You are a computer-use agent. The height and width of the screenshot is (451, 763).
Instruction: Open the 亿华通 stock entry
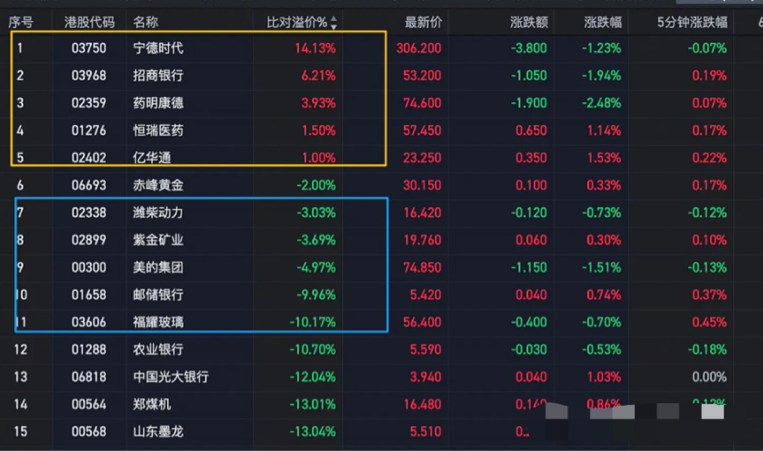pos(152,157)
